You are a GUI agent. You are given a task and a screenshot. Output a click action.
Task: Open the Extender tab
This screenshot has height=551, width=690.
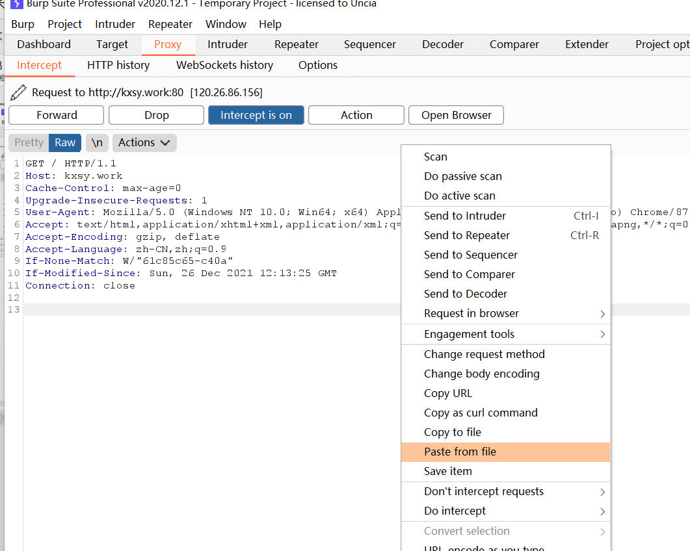click(587, 44)
